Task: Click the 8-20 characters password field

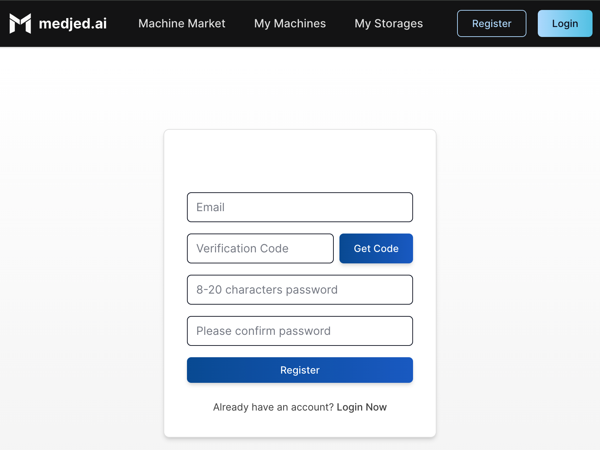Action: pos(300,290)
